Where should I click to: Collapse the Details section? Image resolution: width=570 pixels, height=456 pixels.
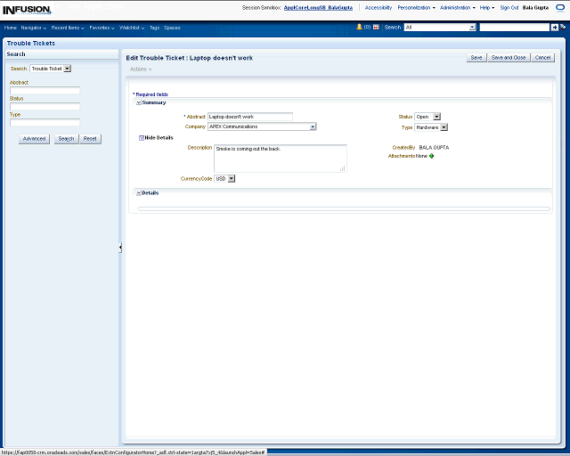click(139, 192)
